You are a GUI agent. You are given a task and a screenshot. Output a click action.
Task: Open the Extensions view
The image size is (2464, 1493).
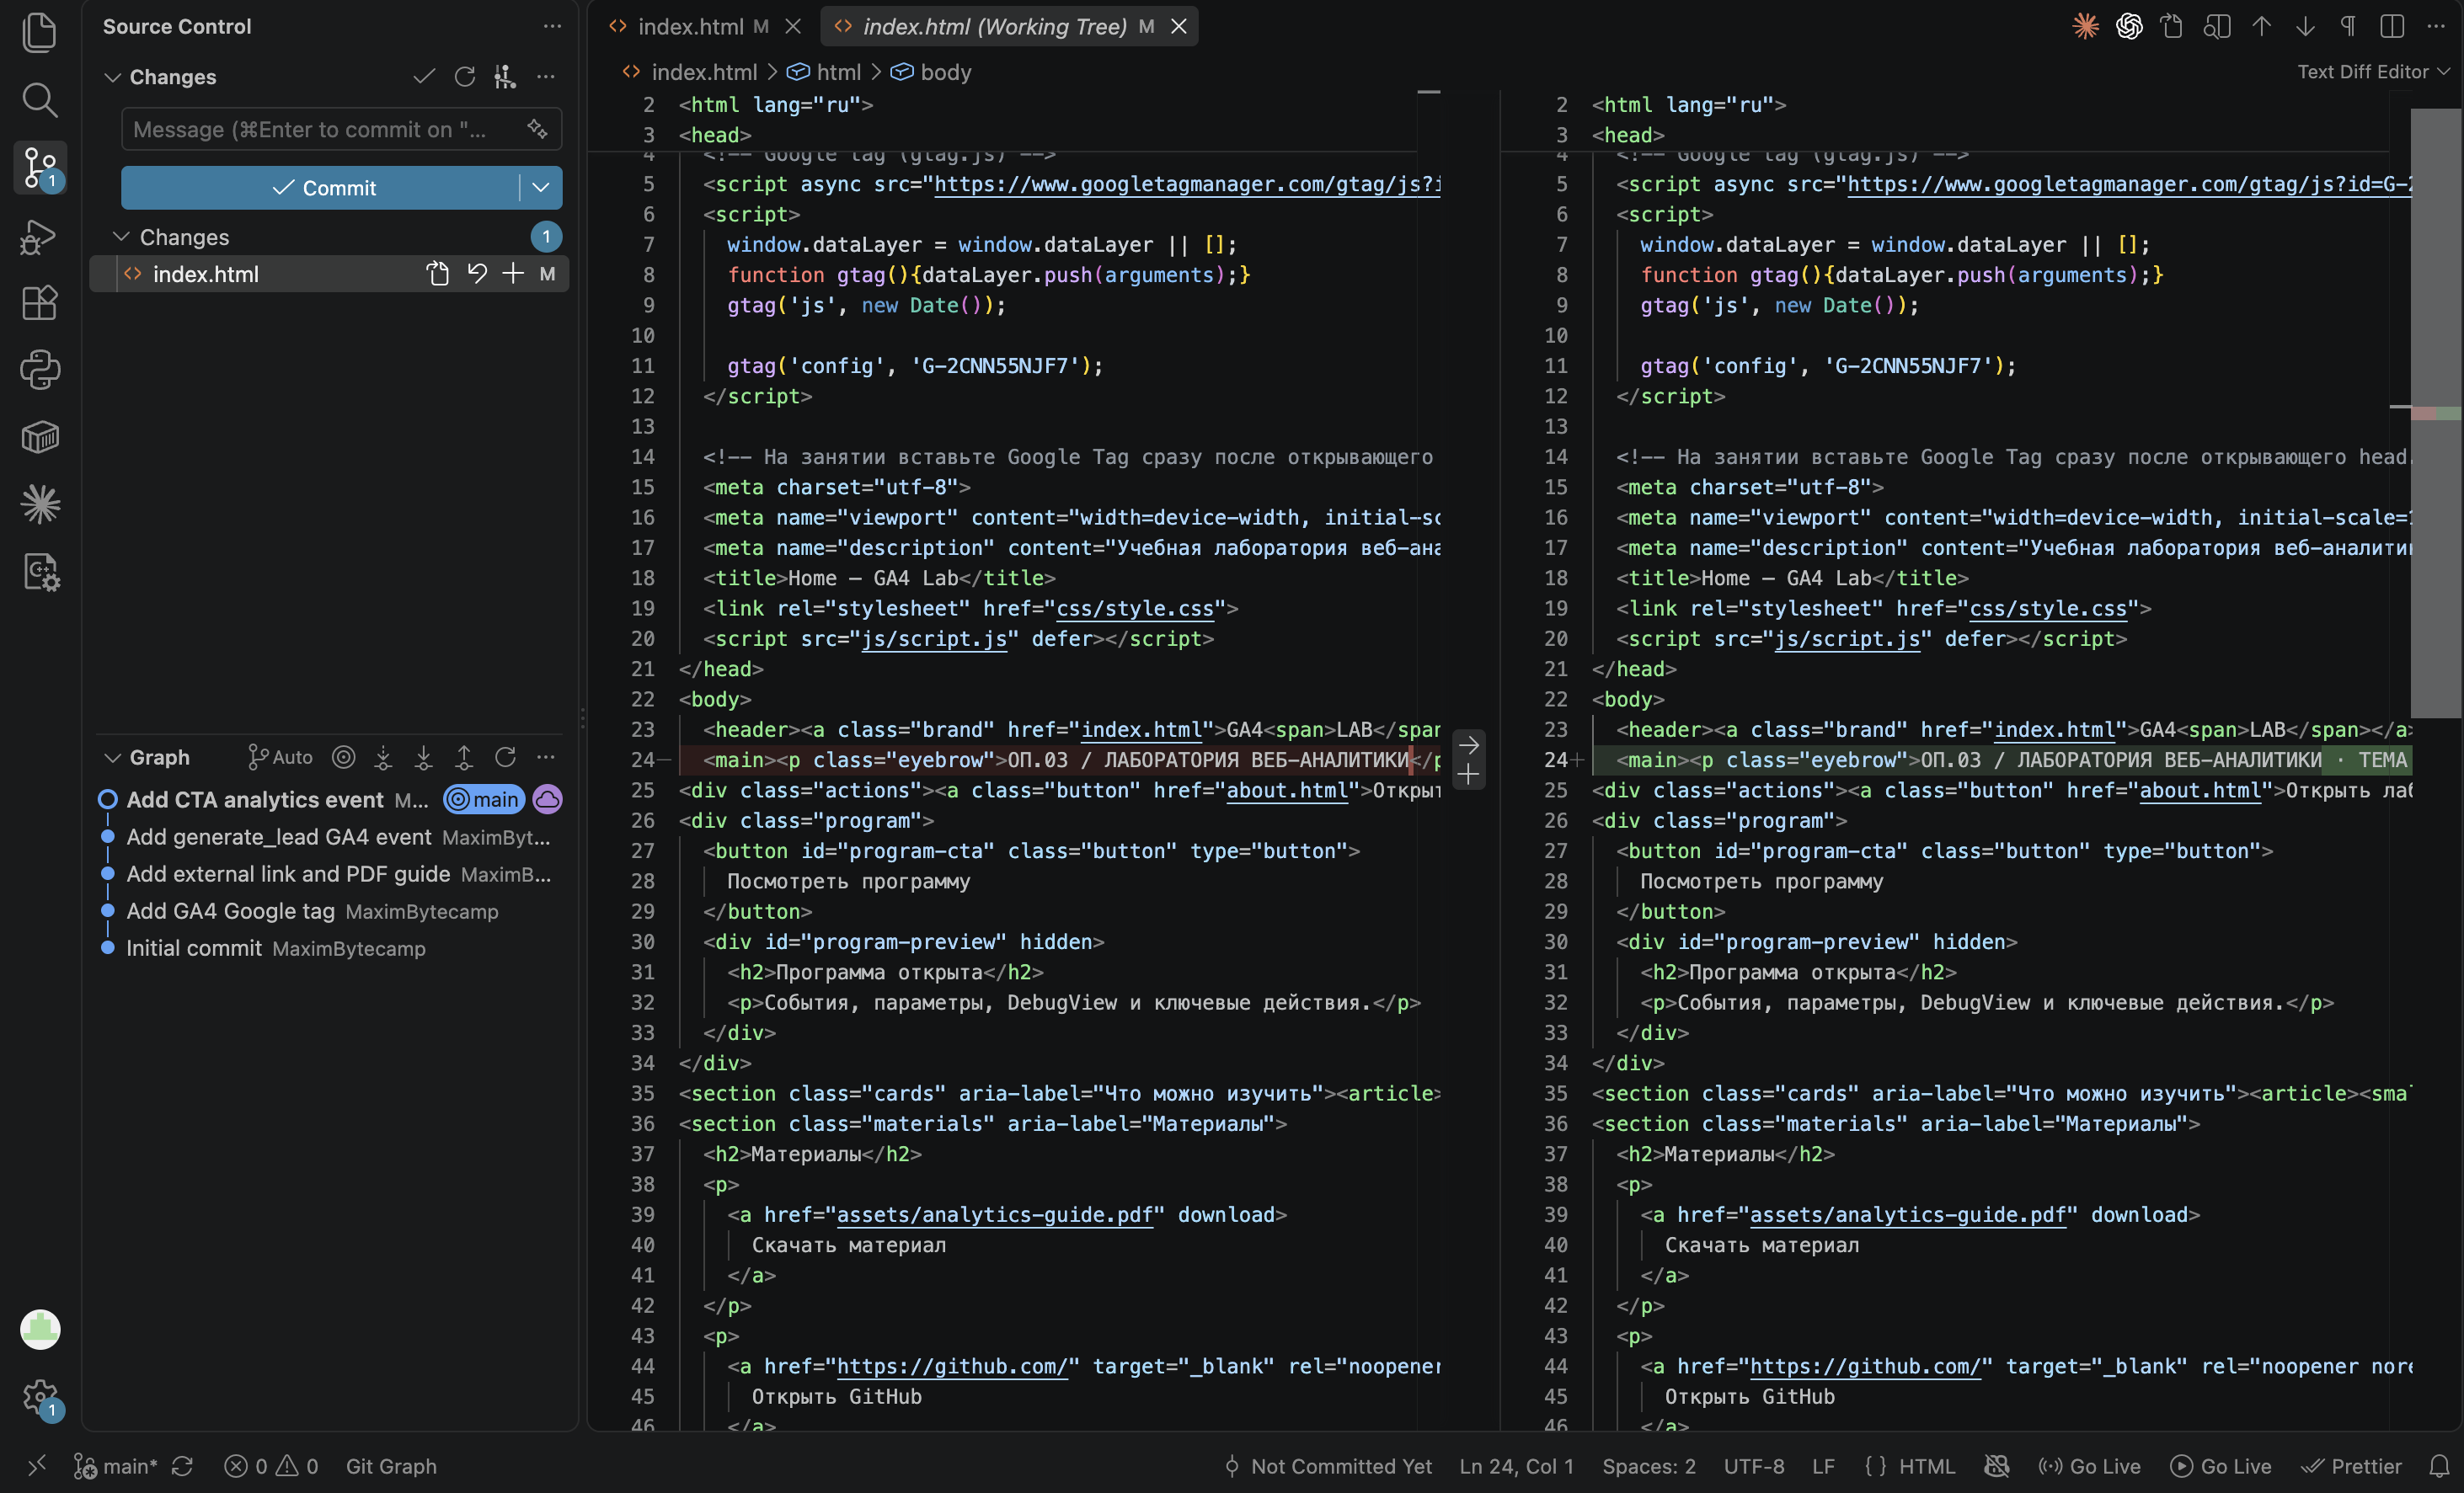(x=40, y=303)
